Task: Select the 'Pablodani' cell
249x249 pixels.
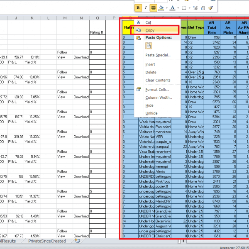Action: pos(163,127)
